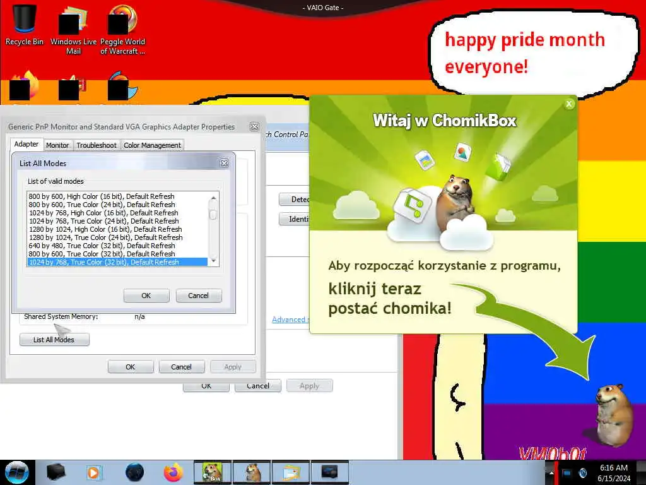Screen dimensions: 646x485
Task: Close the Witaj w ChomikBox popup
Action: point(569,104)
